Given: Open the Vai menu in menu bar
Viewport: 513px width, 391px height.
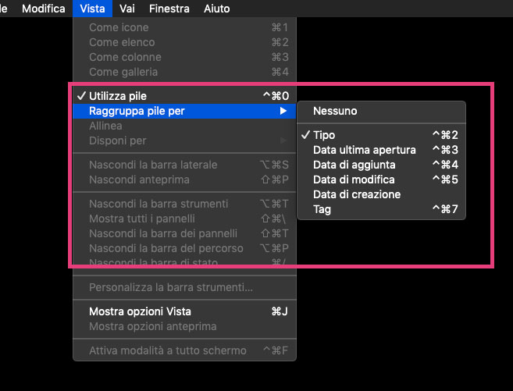Looking at the screenshot, I should [x=126, y=9].
